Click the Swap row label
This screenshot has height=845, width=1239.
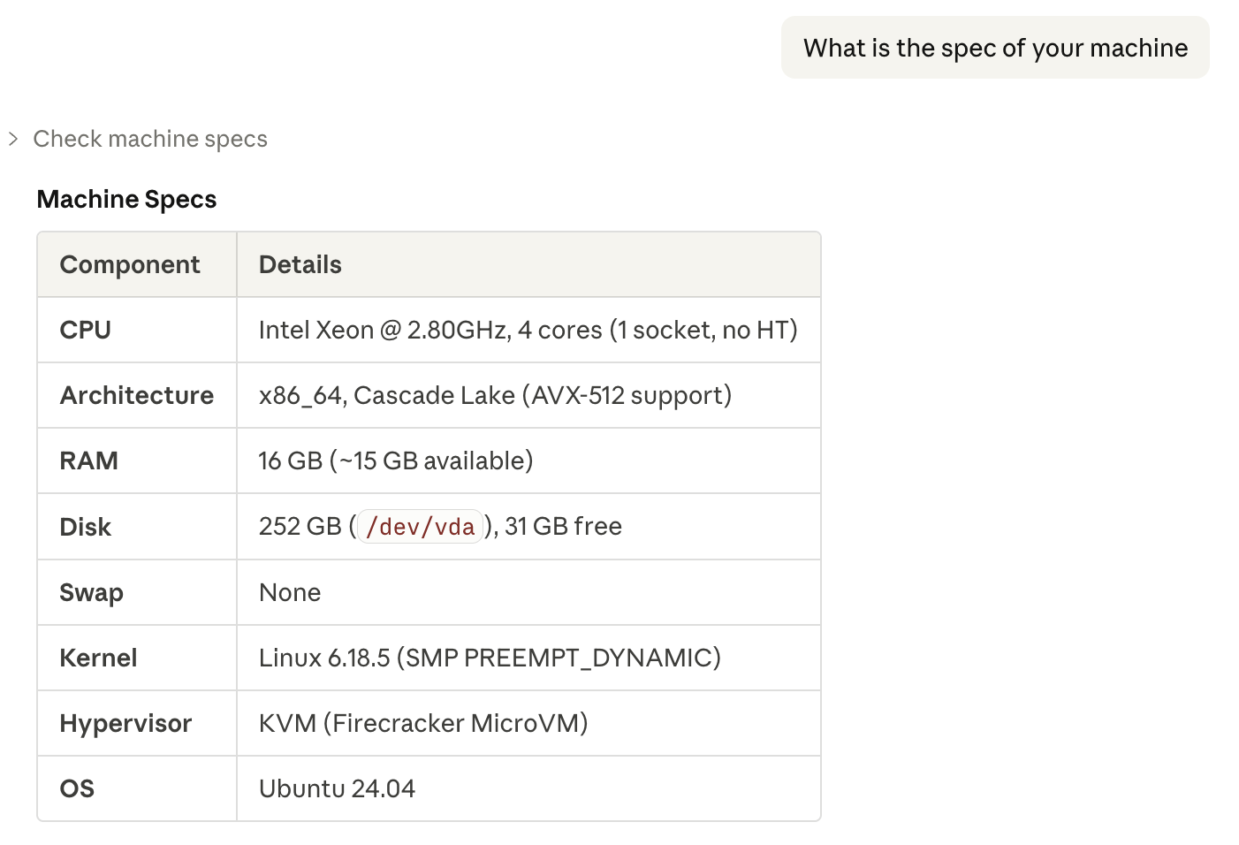pyautogui.click(x=91, y=592)
